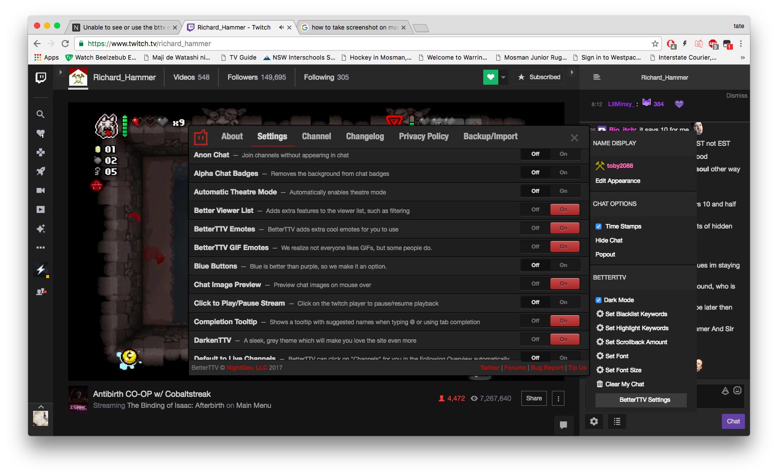Click the chat rooms list icon in header
Screen dimensions: 778x476
pyautogui.click(x=597, y=77)
